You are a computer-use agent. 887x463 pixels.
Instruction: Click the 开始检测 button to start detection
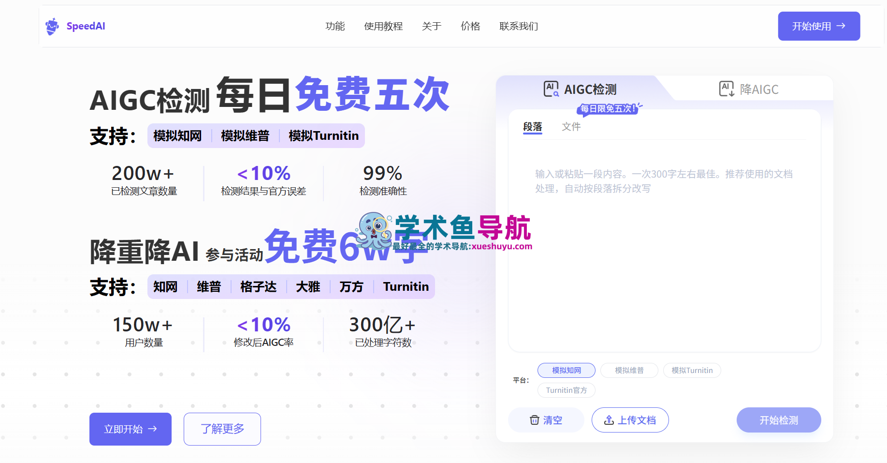coord(778,420)
